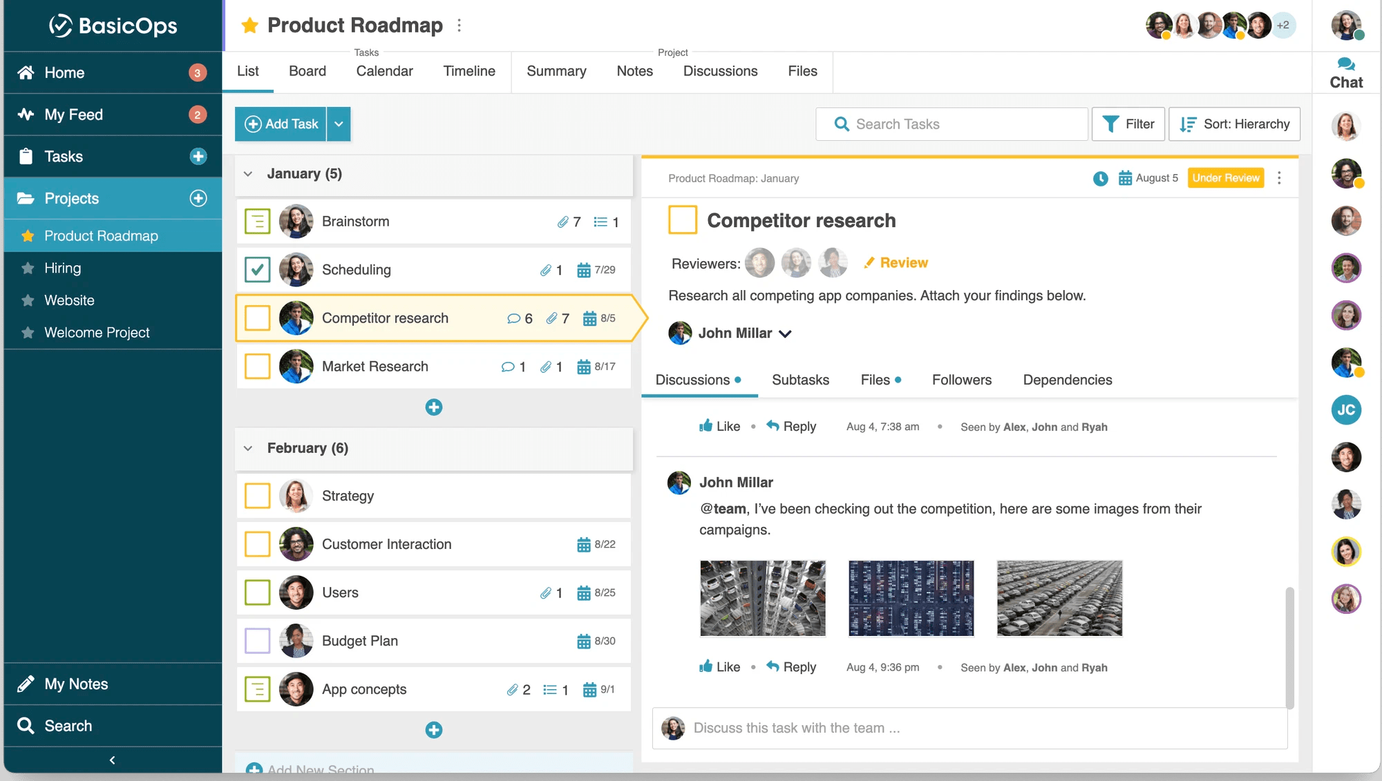Open the Subtasks tab

pos(799,380)
